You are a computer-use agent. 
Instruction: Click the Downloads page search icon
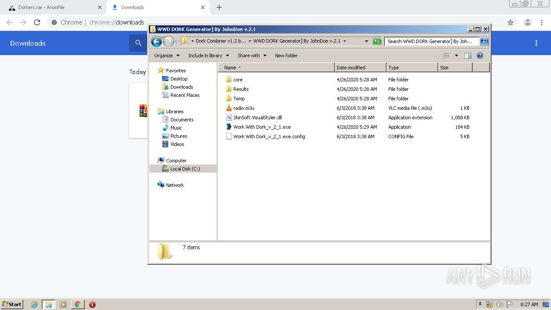pyautogui.click(x=138, y=43)
